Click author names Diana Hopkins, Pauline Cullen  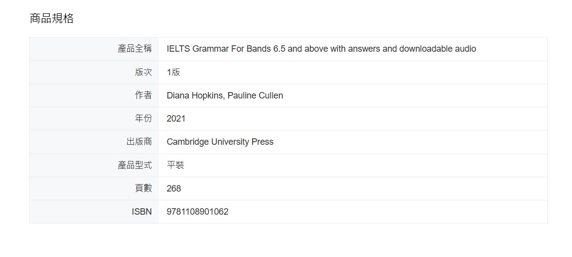click(x=225, y=96)
